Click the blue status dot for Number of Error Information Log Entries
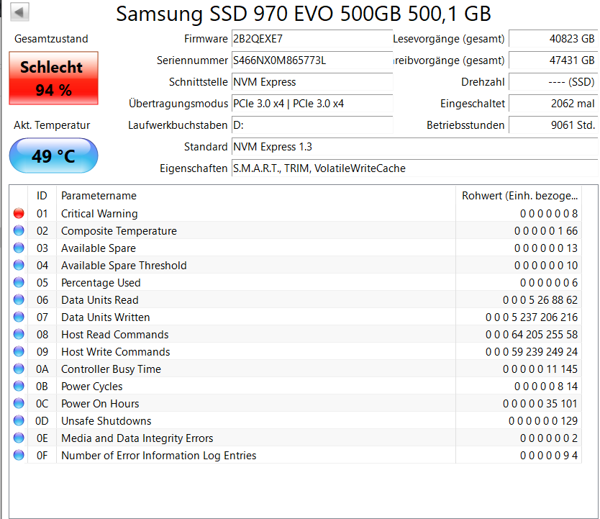600x519 pixels. 19,455
